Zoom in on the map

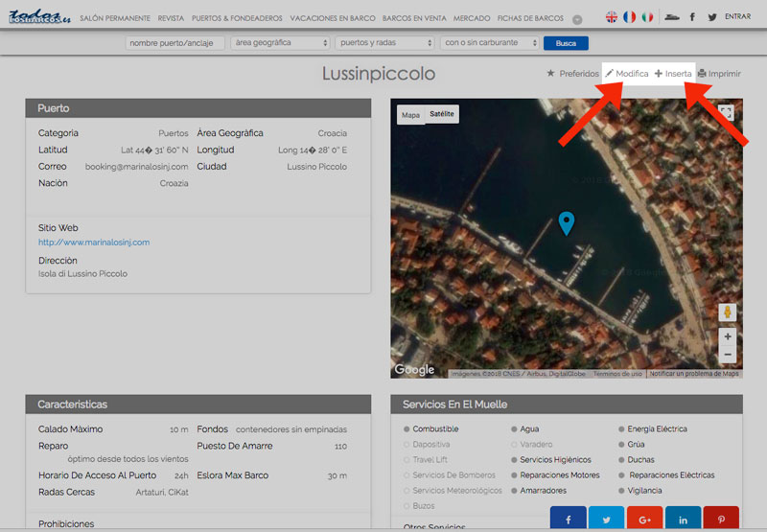(x=728, y=336)
